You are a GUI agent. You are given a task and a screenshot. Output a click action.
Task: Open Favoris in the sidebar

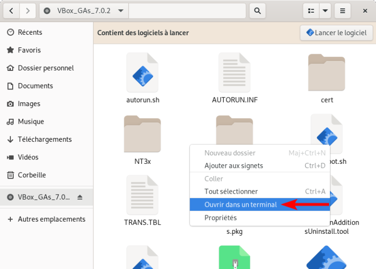click(47, 50)
